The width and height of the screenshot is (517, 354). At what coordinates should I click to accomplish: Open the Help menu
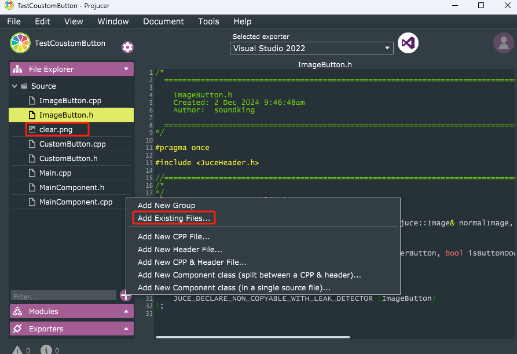point(243,21)
